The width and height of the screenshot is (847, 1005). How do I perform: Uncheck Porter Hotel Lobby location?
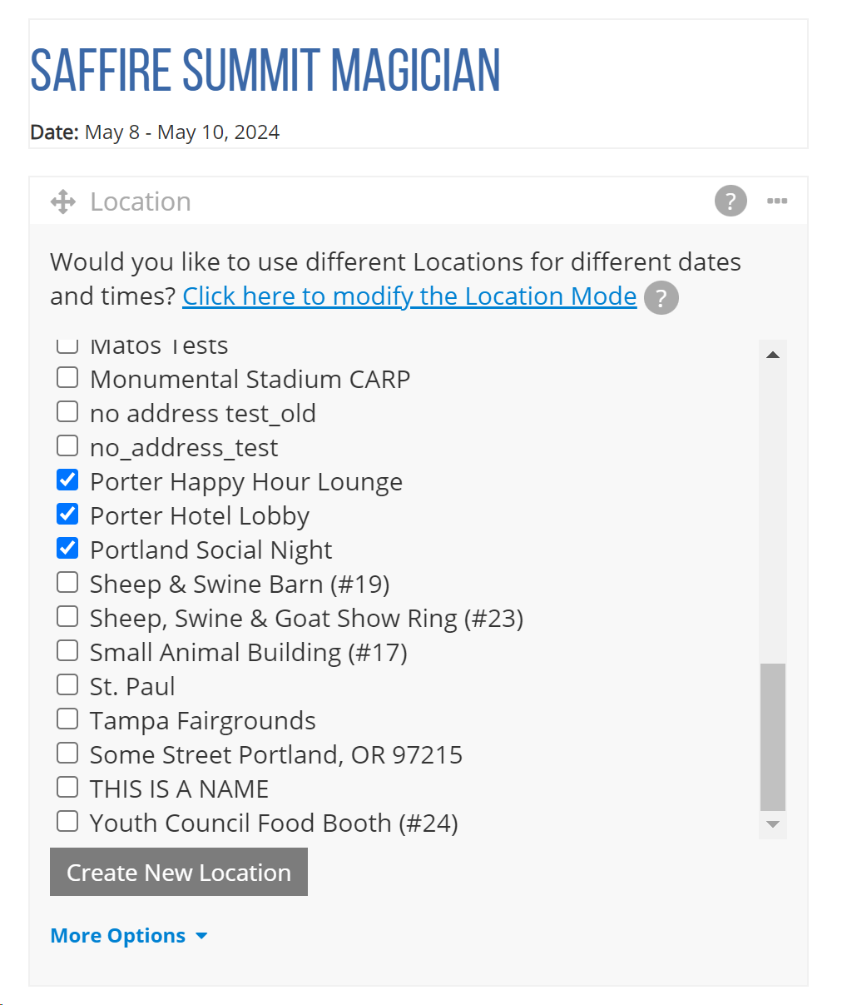[67, 515]
